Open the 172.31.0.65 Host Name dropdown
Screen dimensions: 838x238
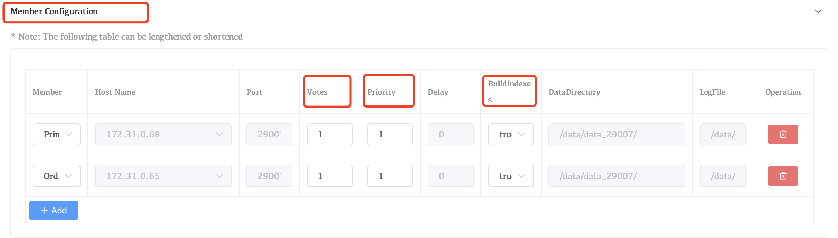pos(163,176)
